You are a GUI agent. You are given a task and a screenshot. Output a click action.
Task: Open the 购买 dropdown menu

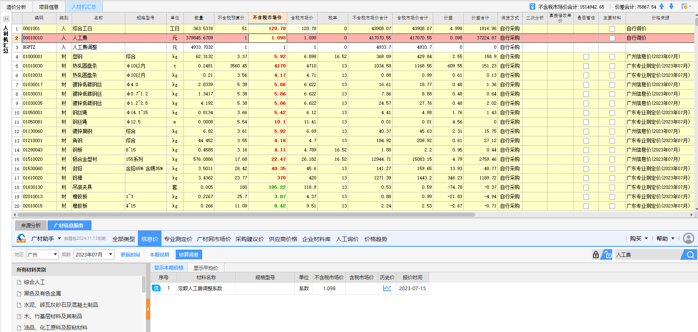(639, 239)
